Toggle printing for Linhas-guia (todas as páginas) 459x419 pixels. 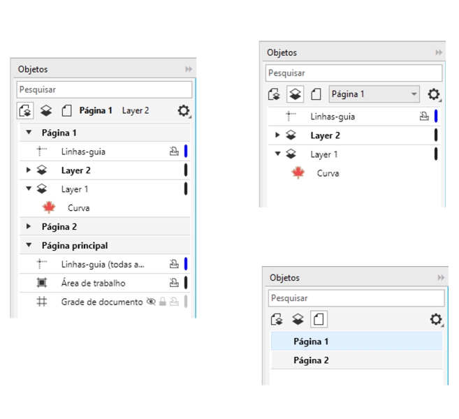[174, 264]
